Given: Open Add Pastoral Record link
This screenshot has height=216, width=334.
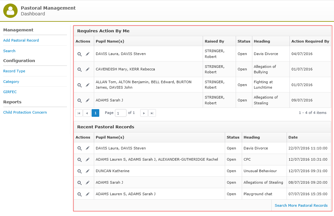Looking at the screenshot, I should coord(21,40).
